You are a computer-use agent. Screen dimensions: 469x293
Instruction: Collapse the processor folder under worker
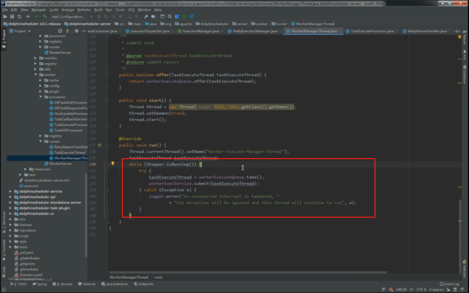[x=41, y=97]
